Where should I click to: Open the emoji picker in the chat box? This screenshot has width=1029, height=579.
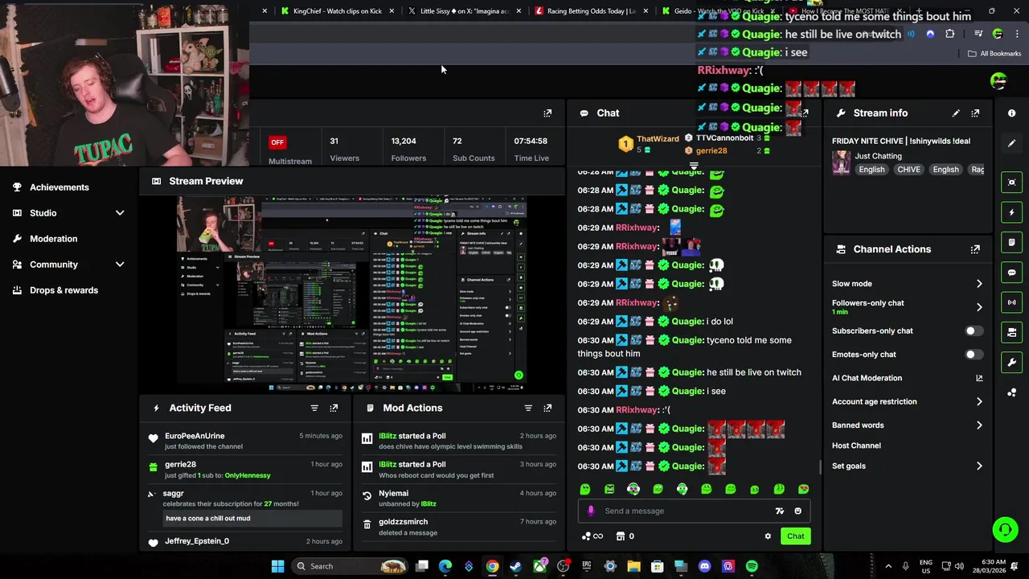click(797, 511)
